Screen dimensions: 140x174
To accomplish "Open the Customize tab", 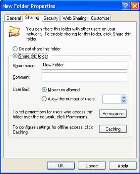I will [x=100, y=18].
